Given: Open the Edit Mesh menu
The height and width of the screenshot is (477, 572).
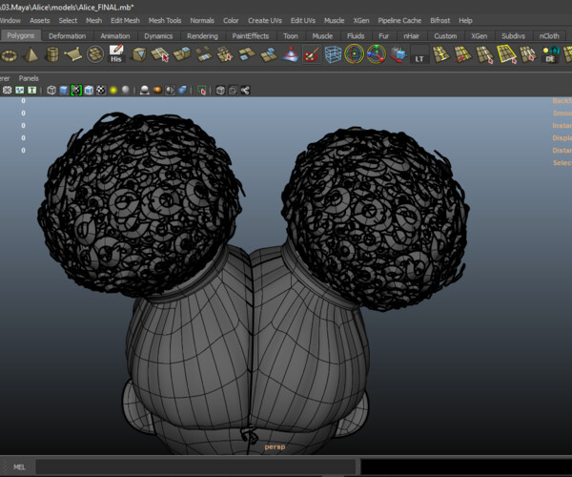Looking at the screenshot, I should 125,20.
